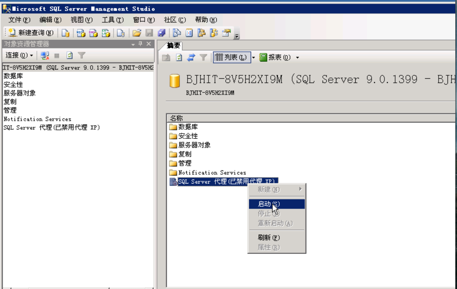Click the Refresh icon in Object Explorer toolbar

pyautogui.click(x=70, y=56)
